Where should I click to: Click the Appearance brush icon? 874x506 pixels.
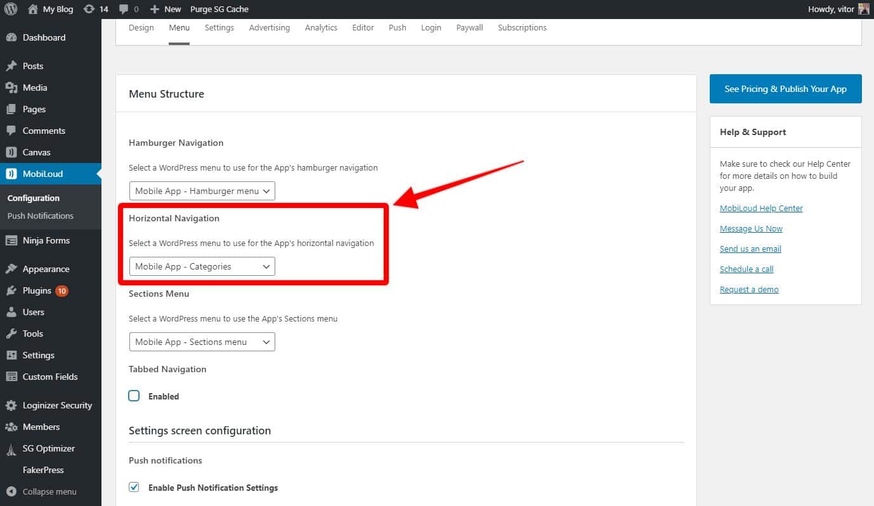pos(11,269)
